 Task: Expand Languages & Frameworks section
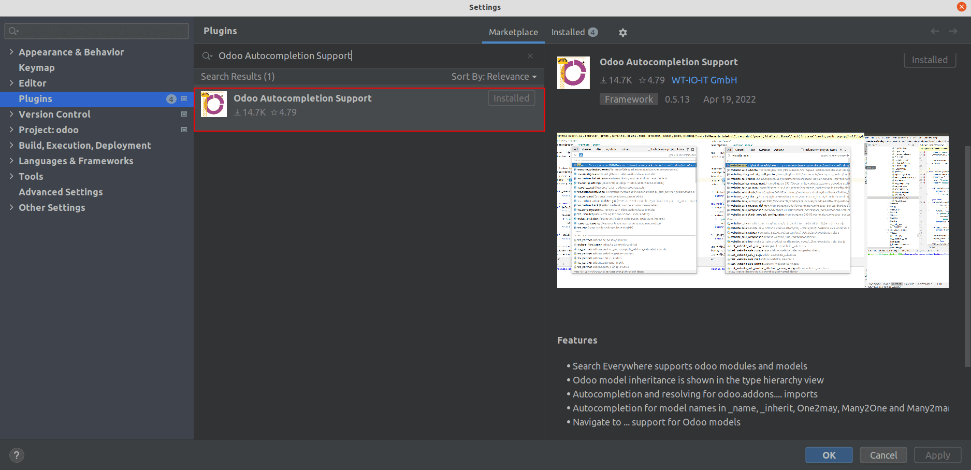(x=11, y=161)
